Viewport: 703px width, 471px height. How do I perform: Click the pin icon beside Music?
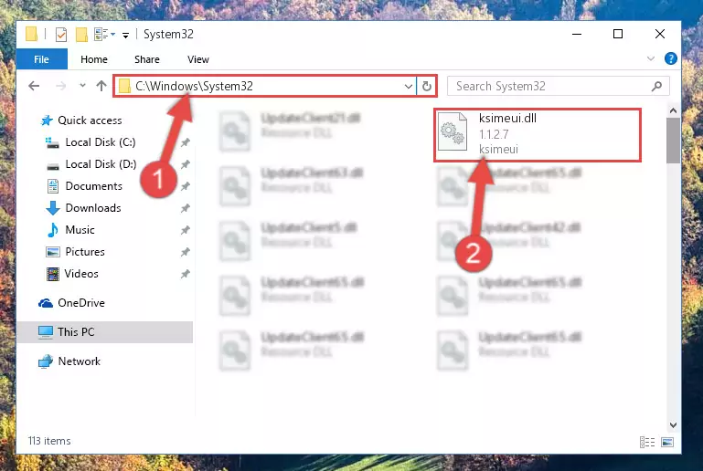pos(186,230)
